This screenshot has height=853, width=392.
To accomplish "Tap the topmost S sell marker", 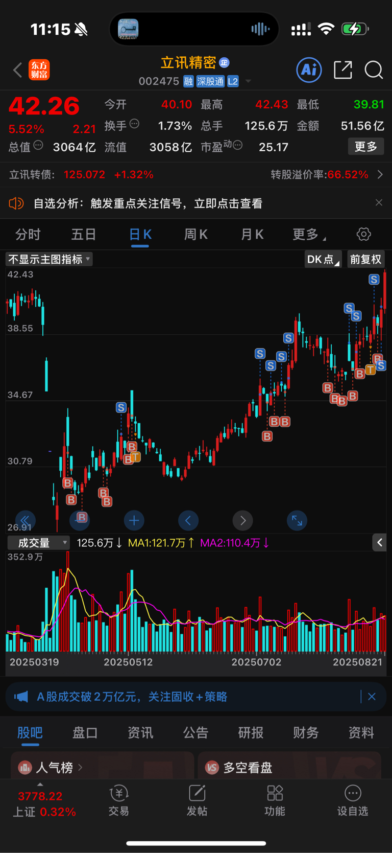I will (x=374, y=279).
